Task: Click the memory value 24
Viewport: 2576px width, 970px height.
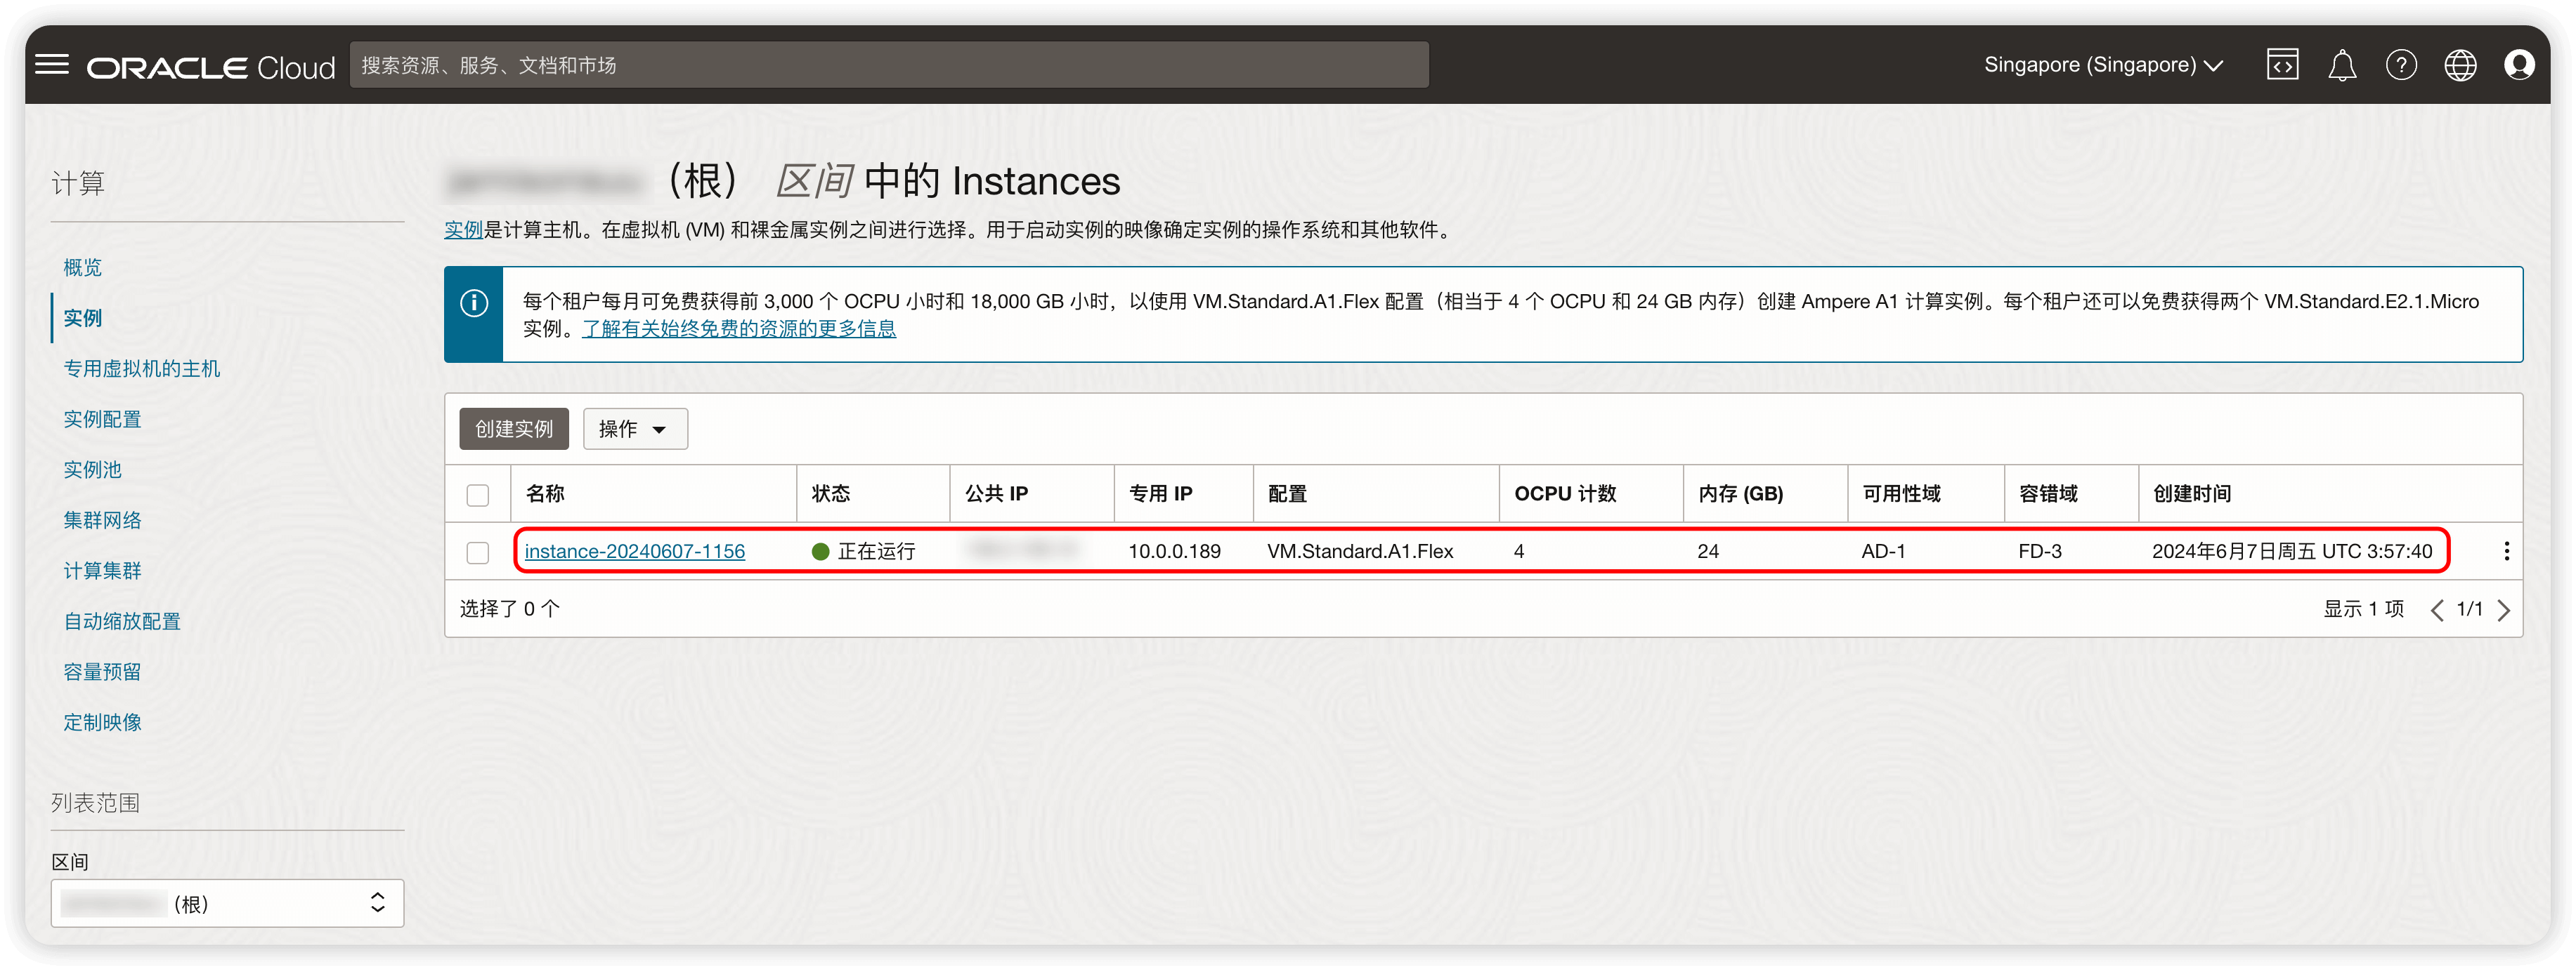Action: tap(1708, 552)
